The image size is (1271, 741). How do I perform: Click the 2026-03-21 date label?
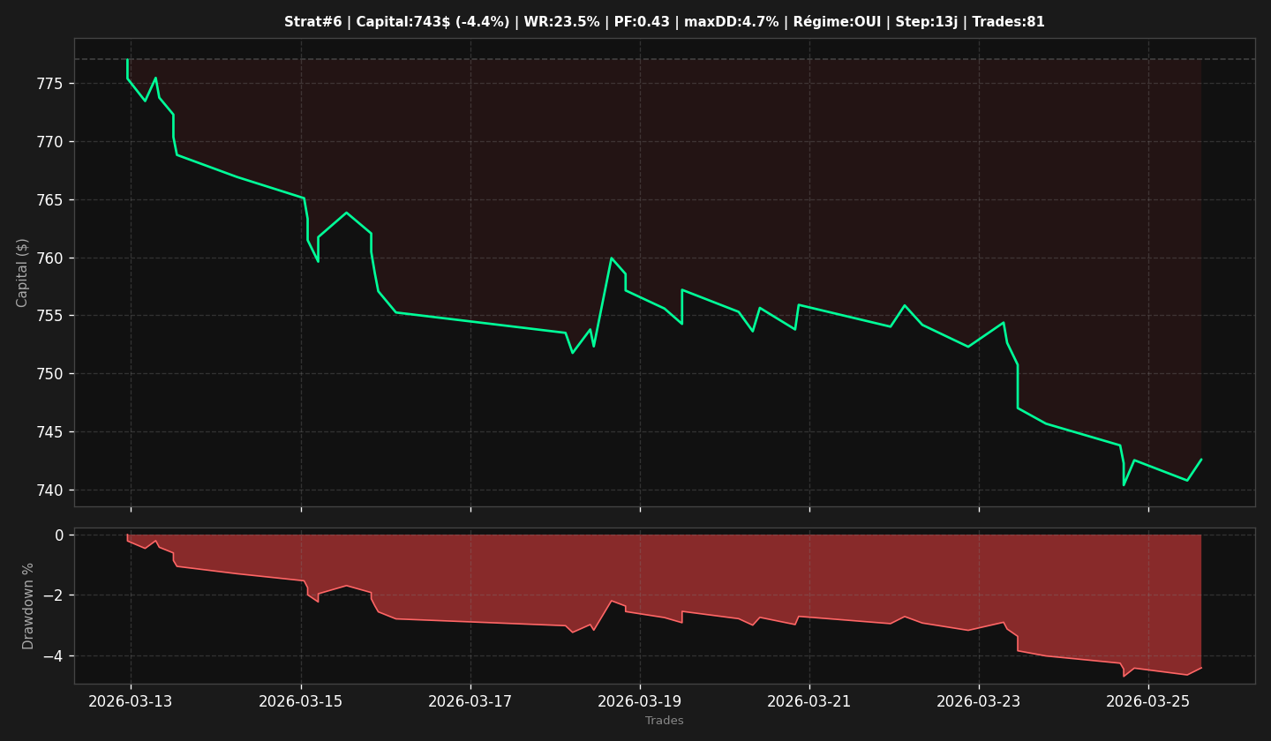coord(809,701)
